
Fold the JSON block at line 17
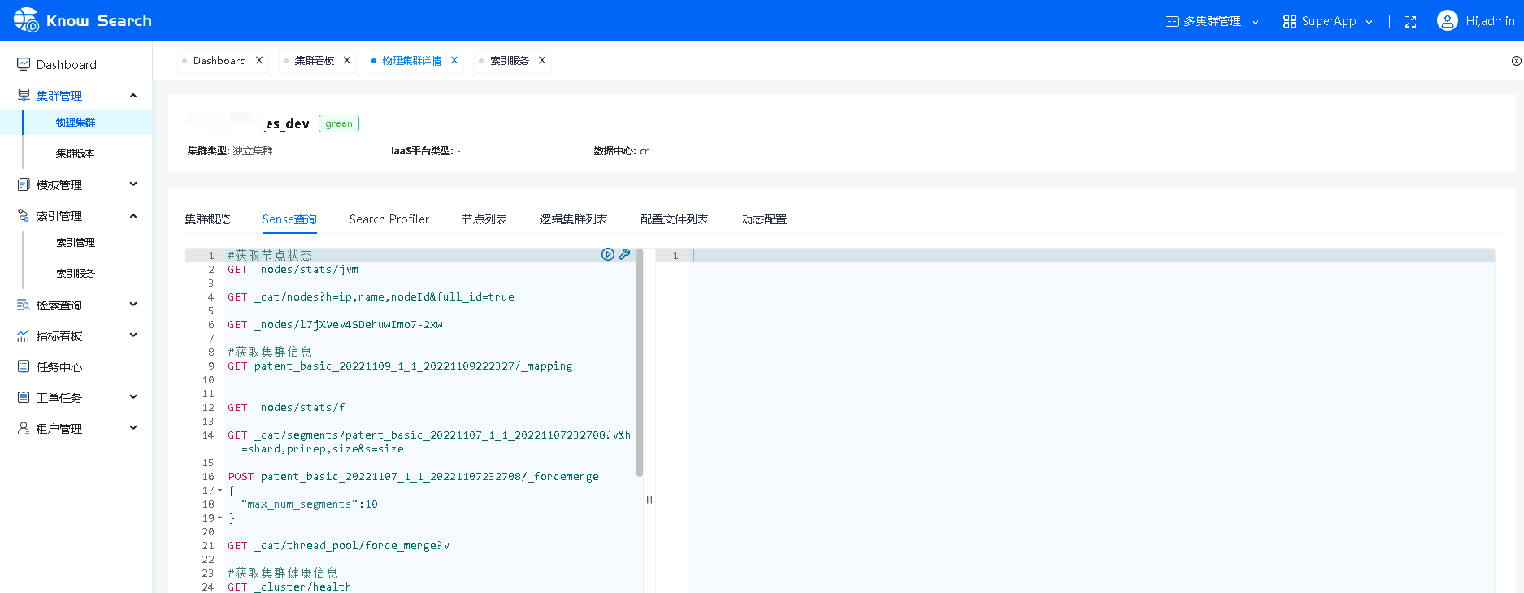220,491
